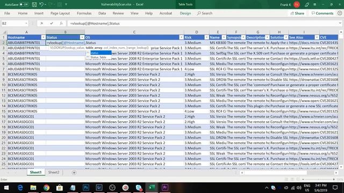
Task: Switch to the Insert ribbon tab
Action: [x=39, y=13]
